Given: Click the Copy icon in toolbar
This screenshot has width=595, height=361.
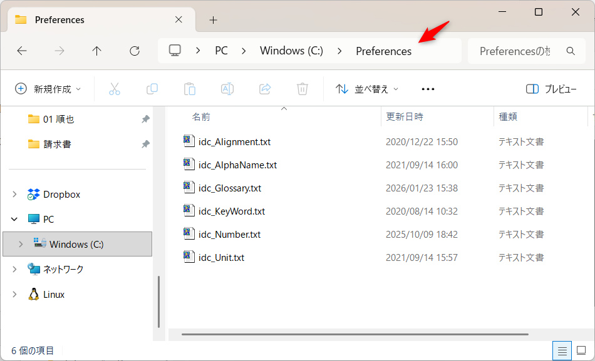Looking at the screenshot, I should [x=152, y=89].
